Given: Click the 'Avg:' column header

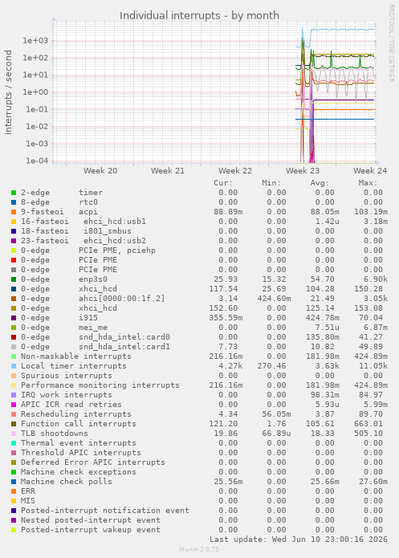Looking at the screenshot, I should coord(320,183).
